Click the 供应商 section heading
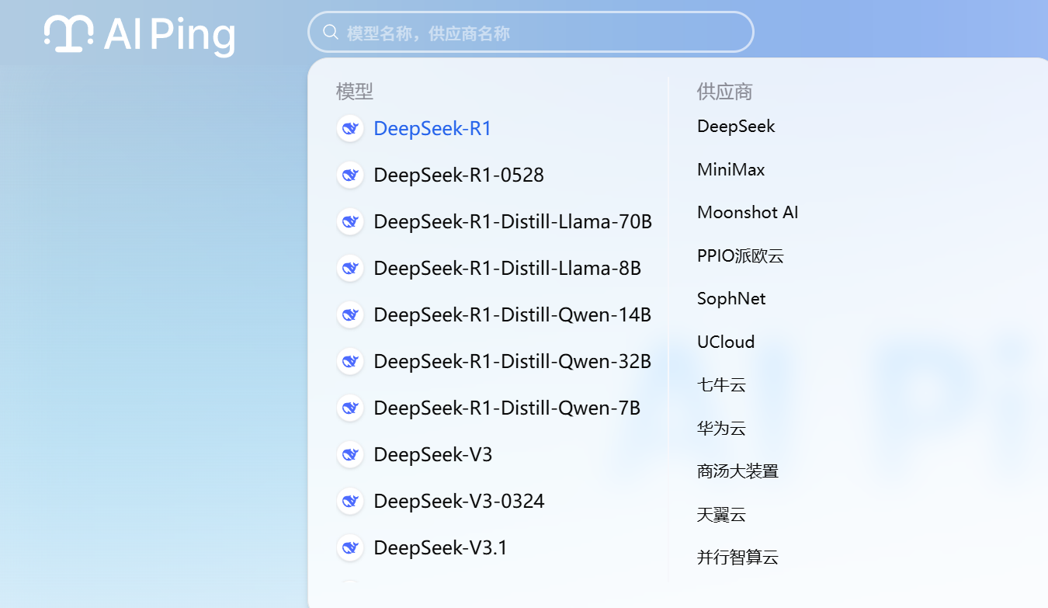Viewport: 1048px width, 608px height. 725,92
